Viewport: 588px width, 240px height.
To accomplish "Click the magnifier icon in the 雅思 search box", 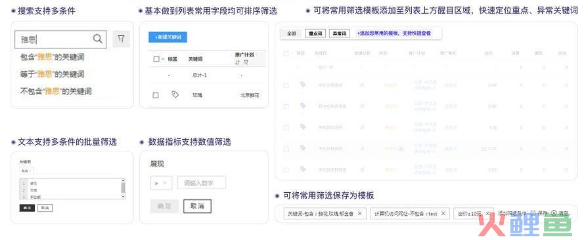I will 97,39.
